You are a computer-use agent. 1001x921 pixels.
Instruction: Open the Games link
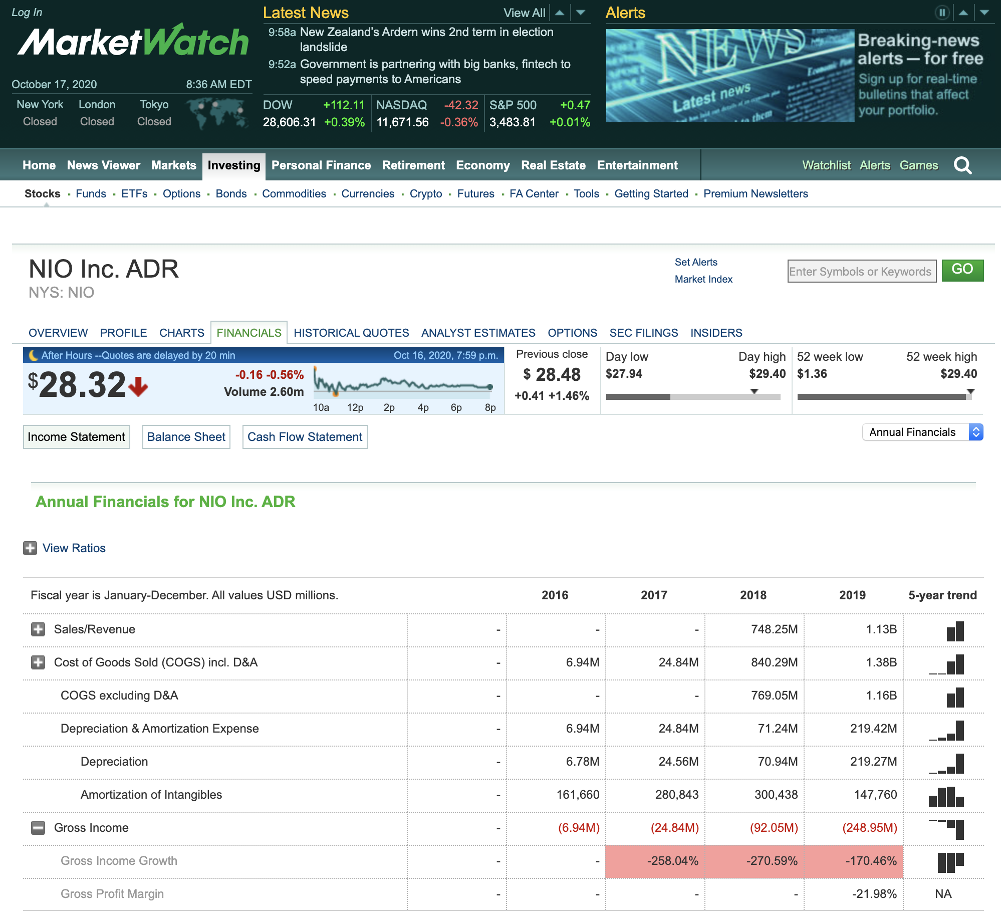coord(919,165)
